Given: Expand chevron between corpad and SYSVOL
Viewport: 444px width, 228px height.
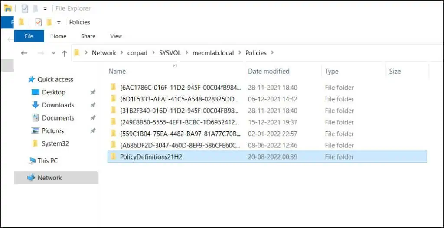Looking at the screenshot, I should [153, 53].
